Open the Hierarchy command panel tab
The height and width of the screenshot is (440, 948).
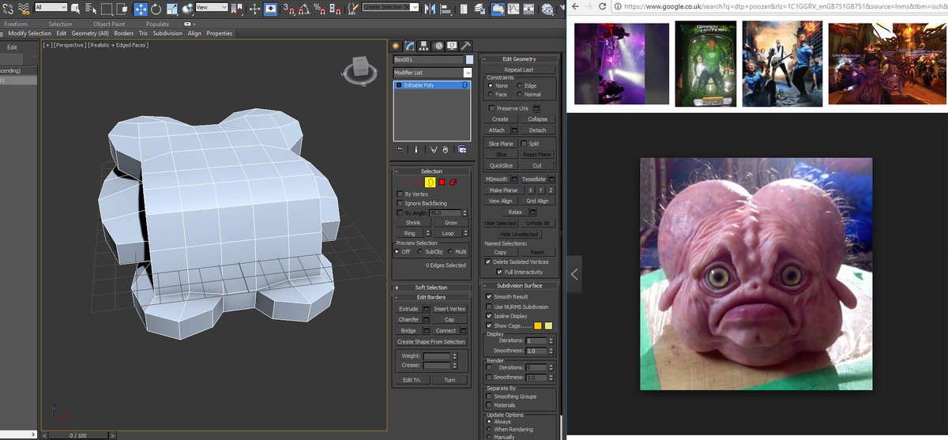[424, 45]
